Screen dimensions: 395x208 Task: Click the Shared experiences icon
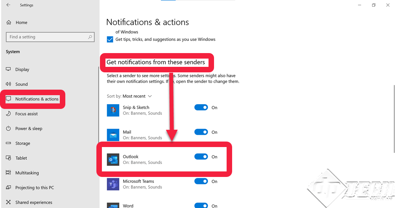[8, 202]
